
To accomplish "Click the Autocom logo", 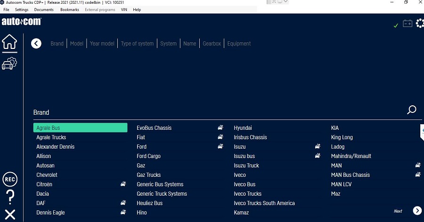I will (x=21, y=22).
